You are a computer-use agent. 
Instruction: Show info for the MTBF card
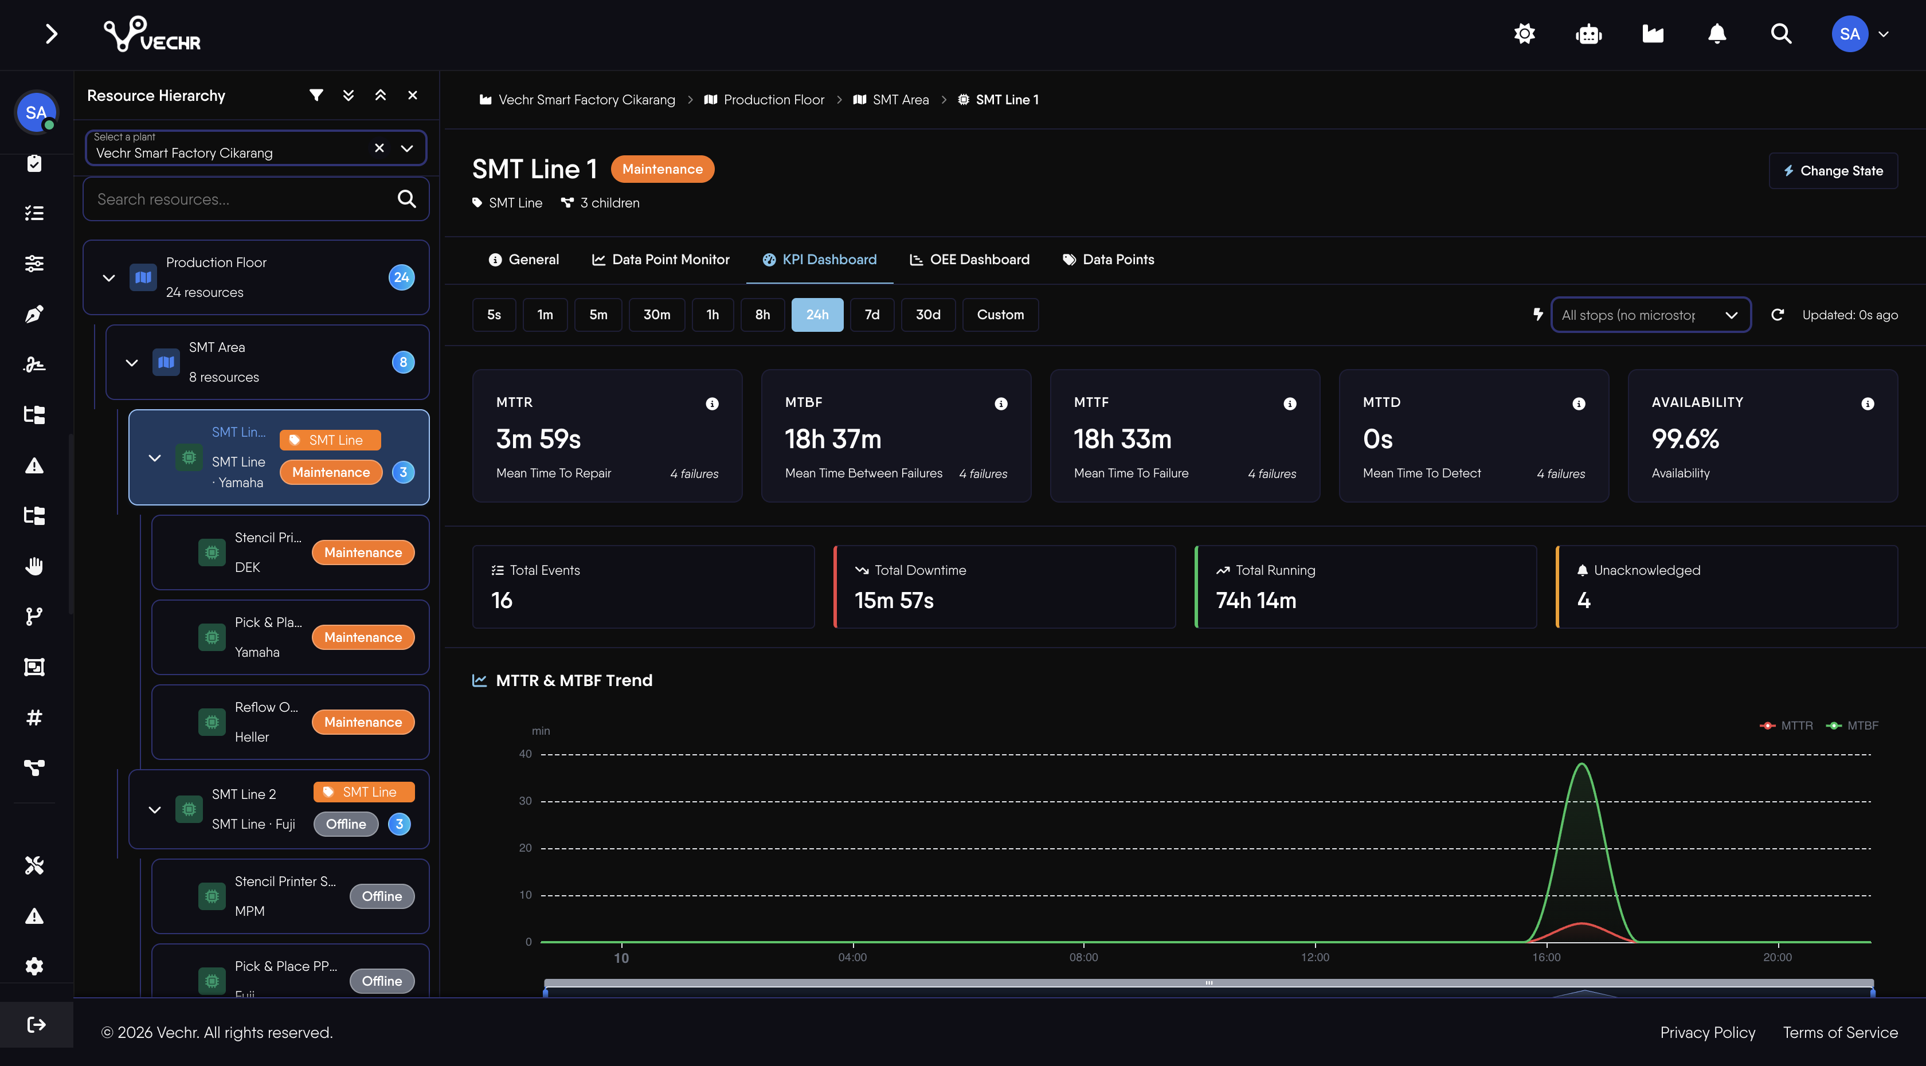pyautogui.click(x=1001, y=403)
